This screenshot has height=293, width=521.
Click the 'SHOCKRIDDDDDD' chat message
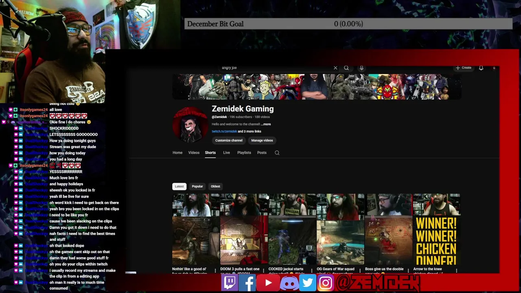64,128
